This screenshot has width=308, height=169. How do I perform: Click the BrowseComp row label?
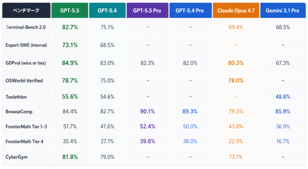click(x=19, y=112)
